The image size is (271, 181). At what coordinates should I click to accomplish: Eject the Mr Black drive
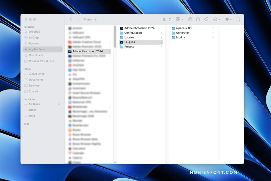point(59,104)
